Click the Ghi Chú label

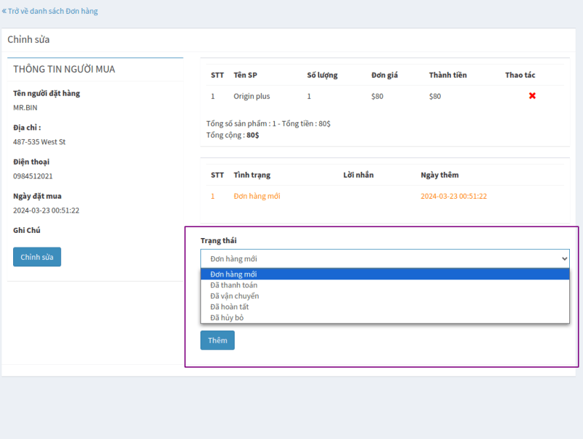[26, 230]
